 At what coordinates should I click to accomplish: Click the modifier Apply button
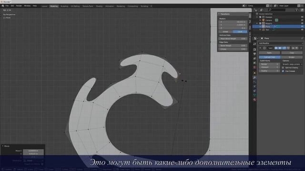269,53
